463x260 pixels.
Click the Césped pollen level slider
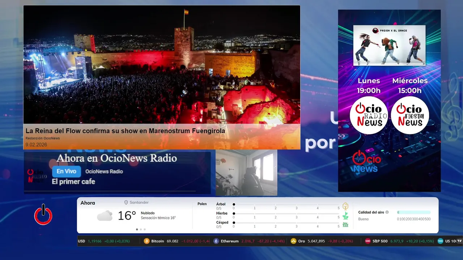coord(286,223)
